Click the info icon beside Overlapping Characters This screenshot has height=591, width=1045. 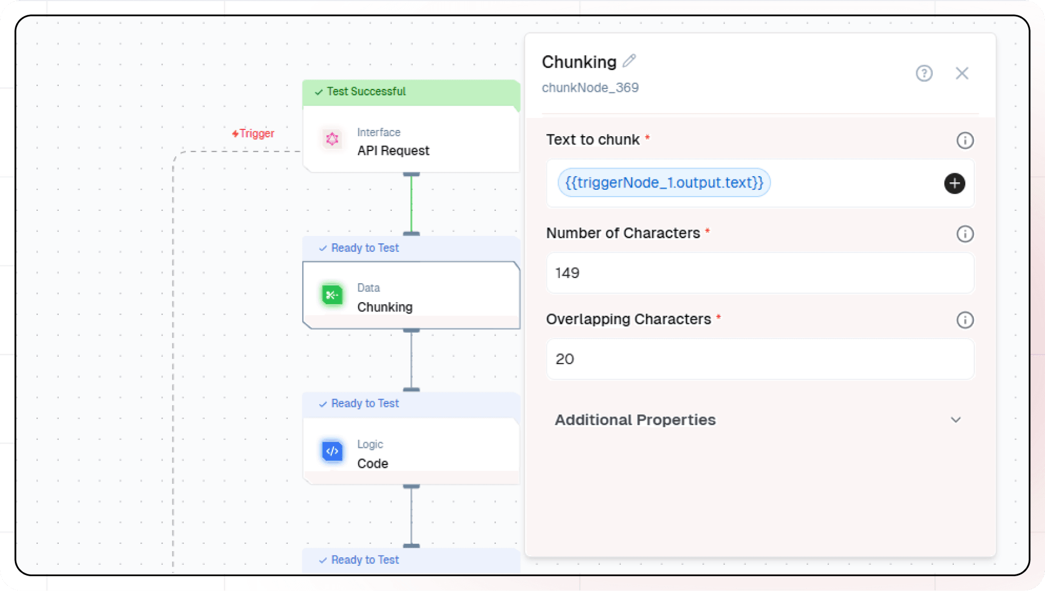[x=965, y=320]
